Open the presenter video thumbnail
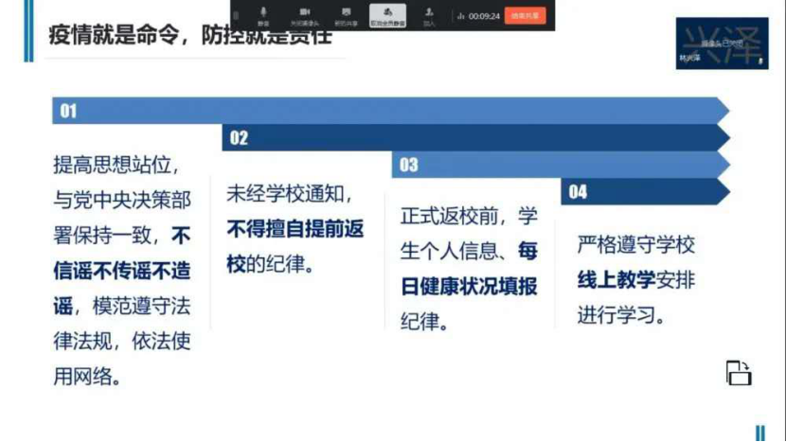 point(722,43)
